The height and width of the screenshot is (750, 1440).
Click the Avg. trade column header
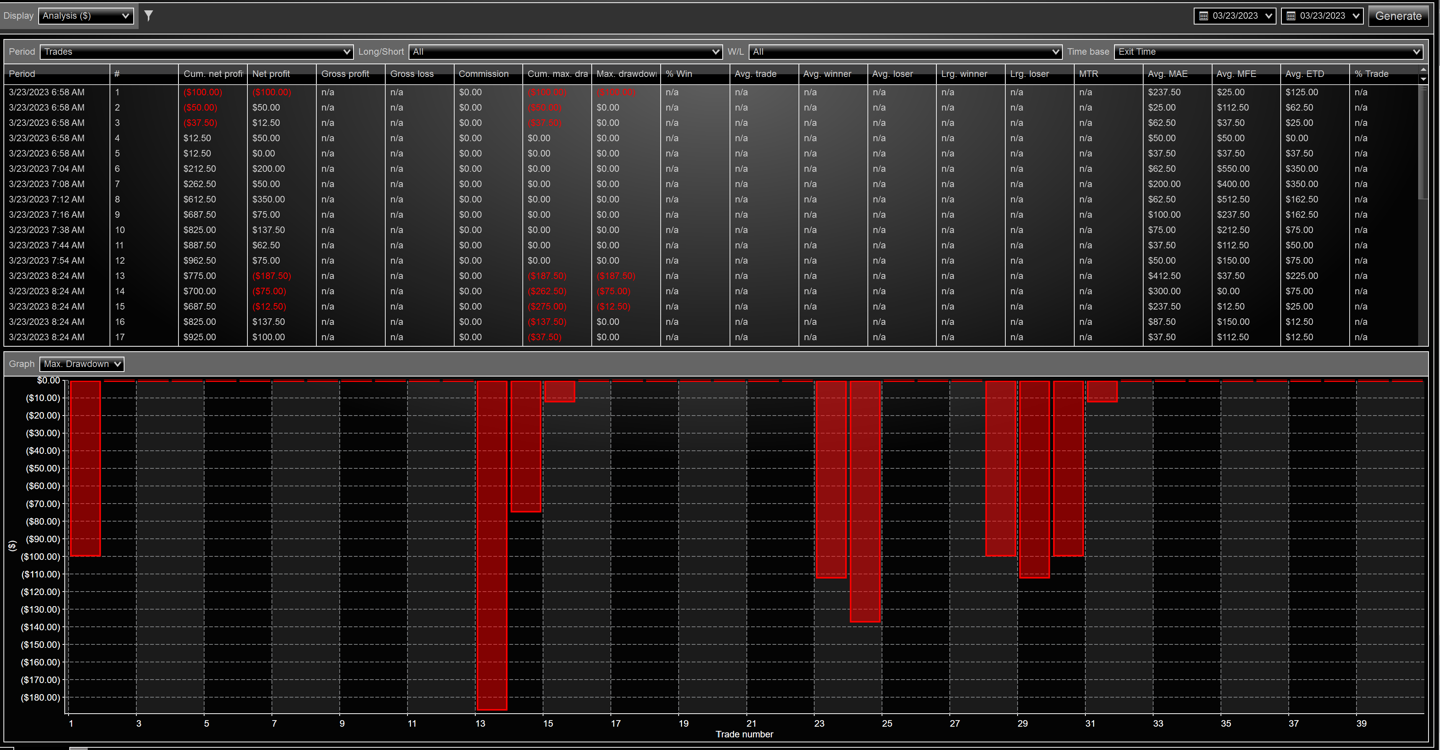[764, 74]
